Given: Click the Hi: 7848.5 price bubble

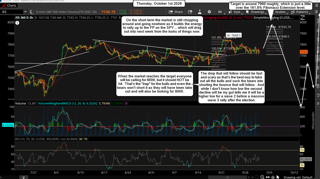Looking at the screenshot, I should coord(234,35).
